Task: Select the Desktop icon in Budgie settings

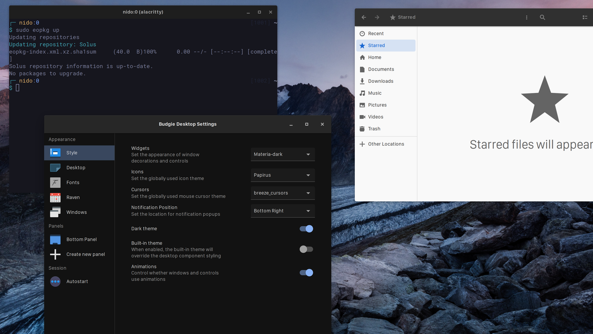Action: [55, 167]
